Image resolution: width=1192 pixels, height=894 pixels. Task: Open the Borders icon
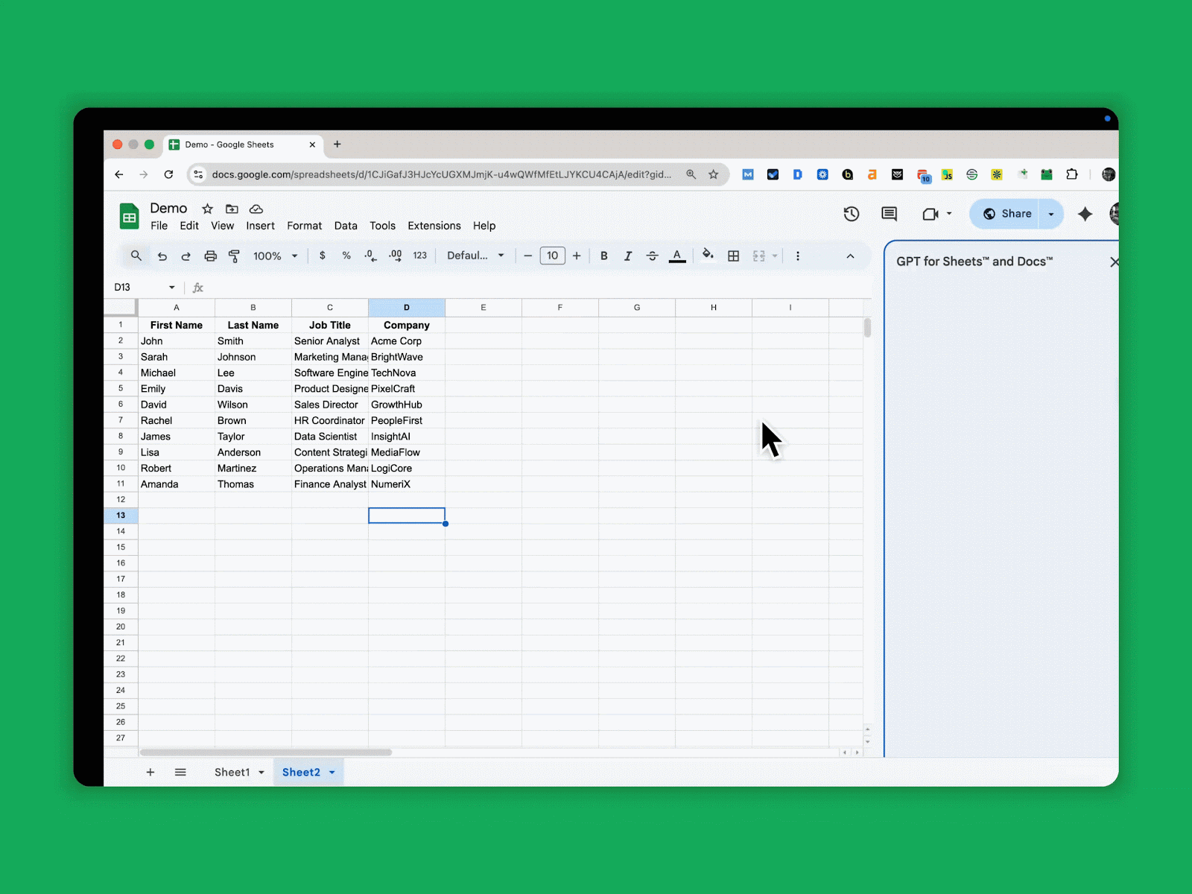(733, 256)
